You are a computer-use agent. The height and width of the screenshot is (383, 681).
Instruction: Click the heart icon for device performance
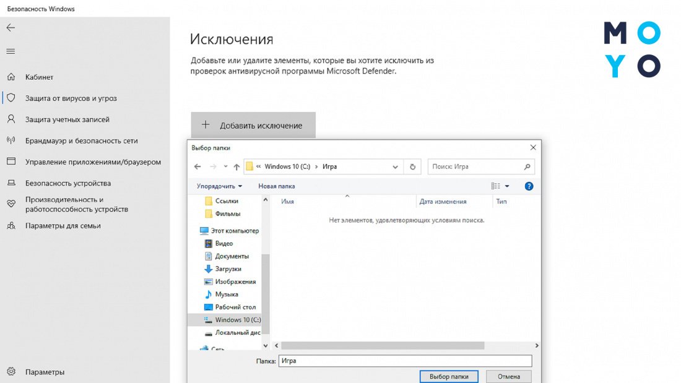coord(11,204)
